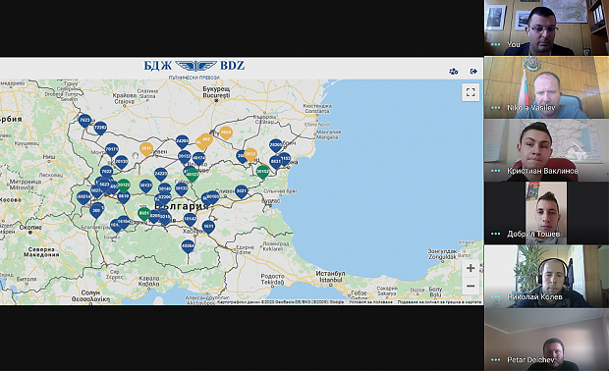This screenshot has width=609, height=371.
Task: Open the Google map terms of use link
Action: [370, 302]
